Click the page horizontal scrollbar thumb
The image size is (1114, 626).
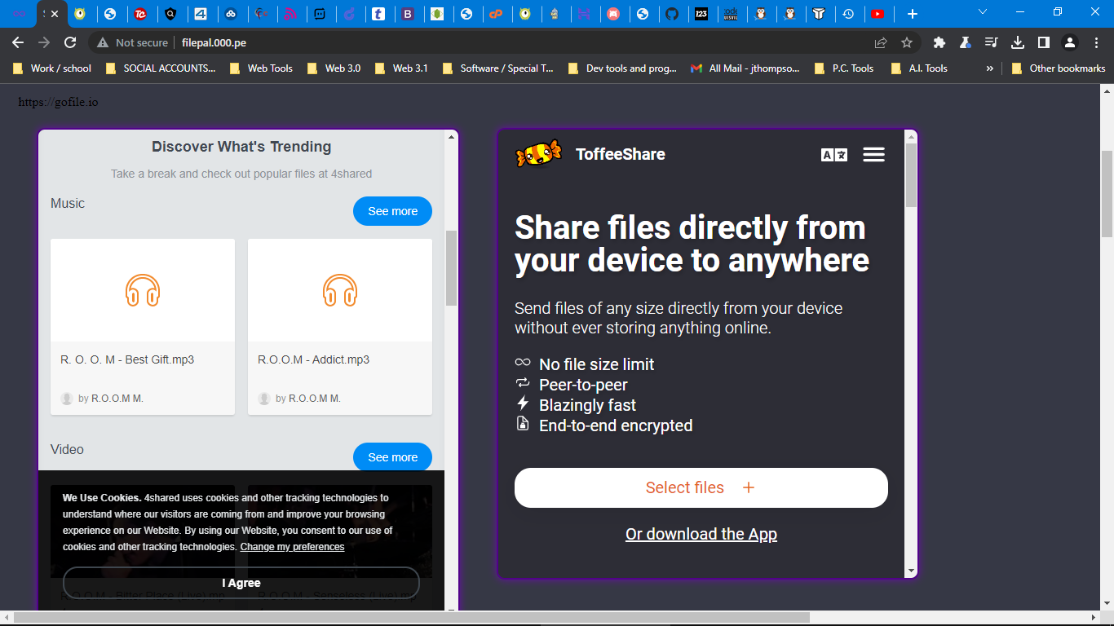(x=412, y=618)
